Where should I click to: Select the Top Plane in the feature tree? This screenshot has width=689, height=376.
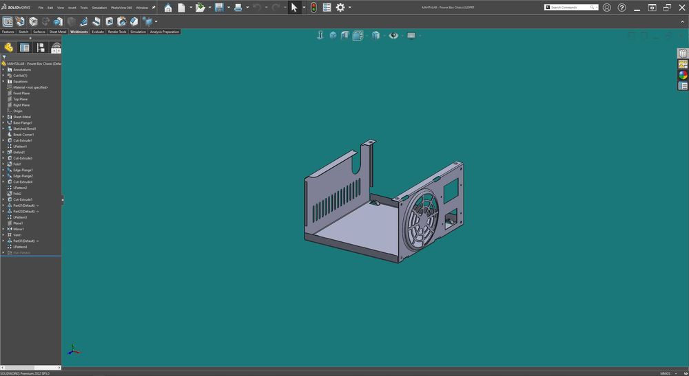click(20, 99)
